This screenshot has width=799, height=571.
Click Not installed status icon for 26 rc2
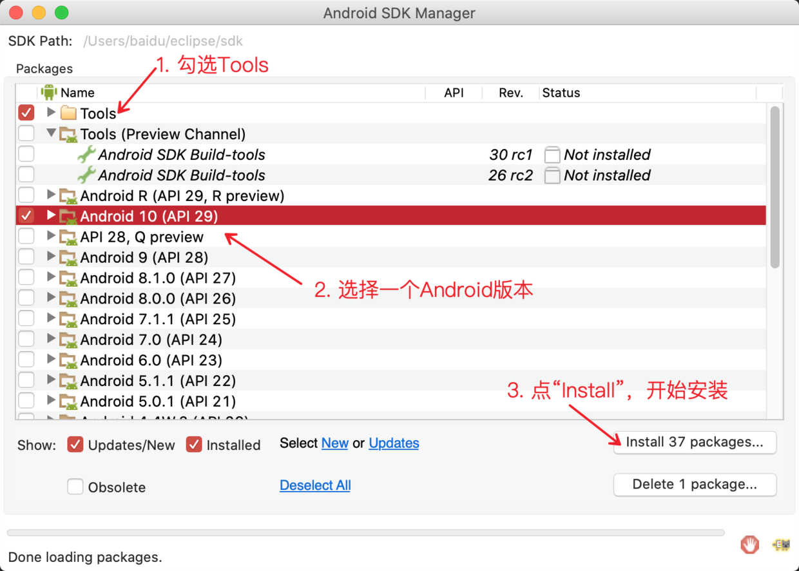pos(552,175)
